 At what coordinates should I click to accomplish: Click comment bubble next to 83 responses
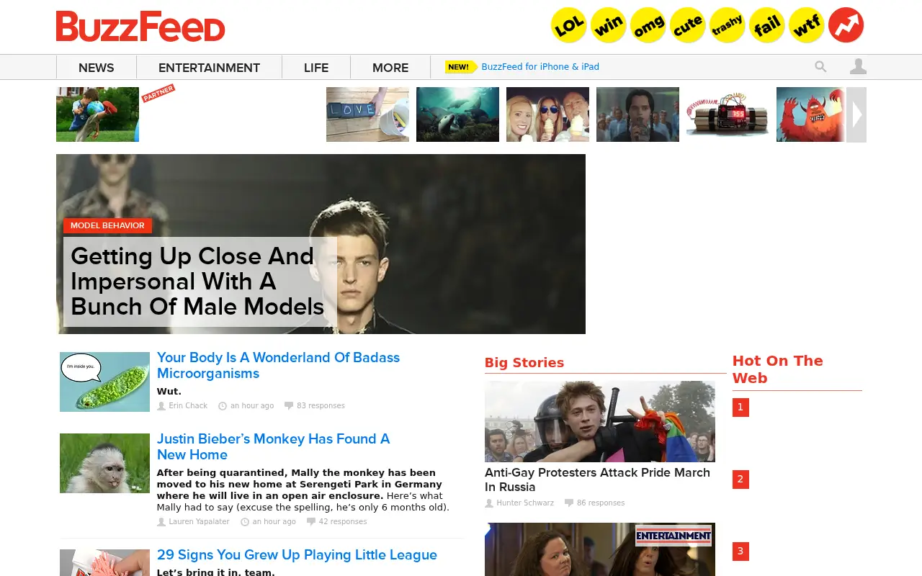tap(289, 405)
